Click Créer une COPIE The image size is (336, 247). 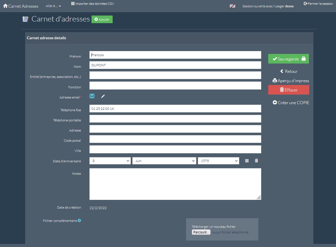coord(291,103)
